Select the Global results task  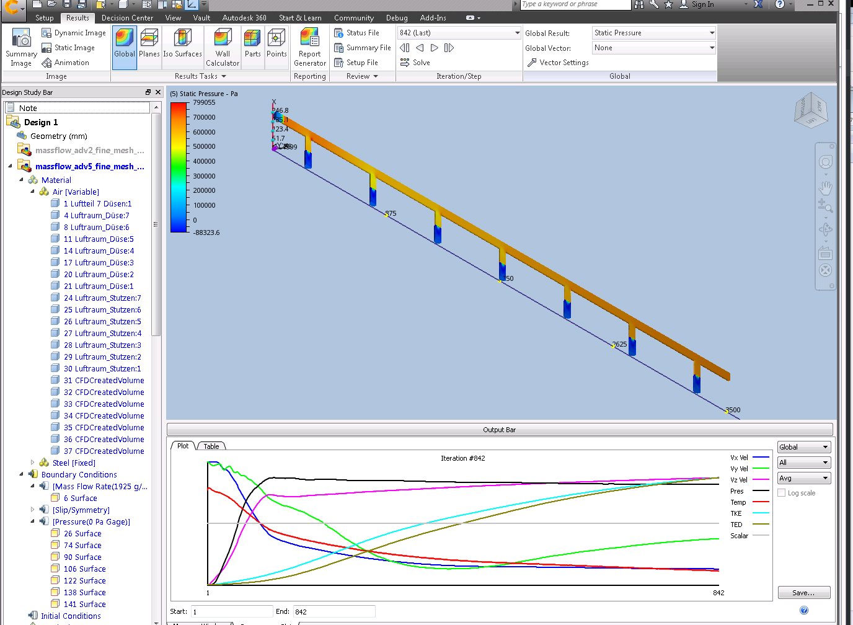click(125, 48)
